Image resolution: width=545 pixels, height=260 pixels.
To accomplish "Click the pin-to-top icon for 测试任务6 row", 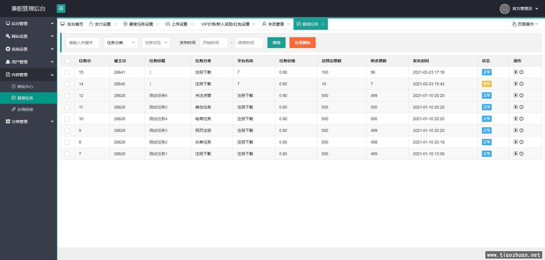I will pyautogui.click(x=515, y=95).
